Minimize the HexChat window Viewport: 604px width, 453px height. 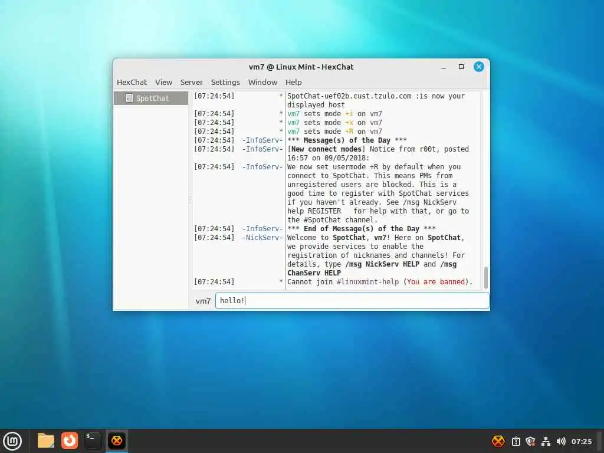click(444, 67)
